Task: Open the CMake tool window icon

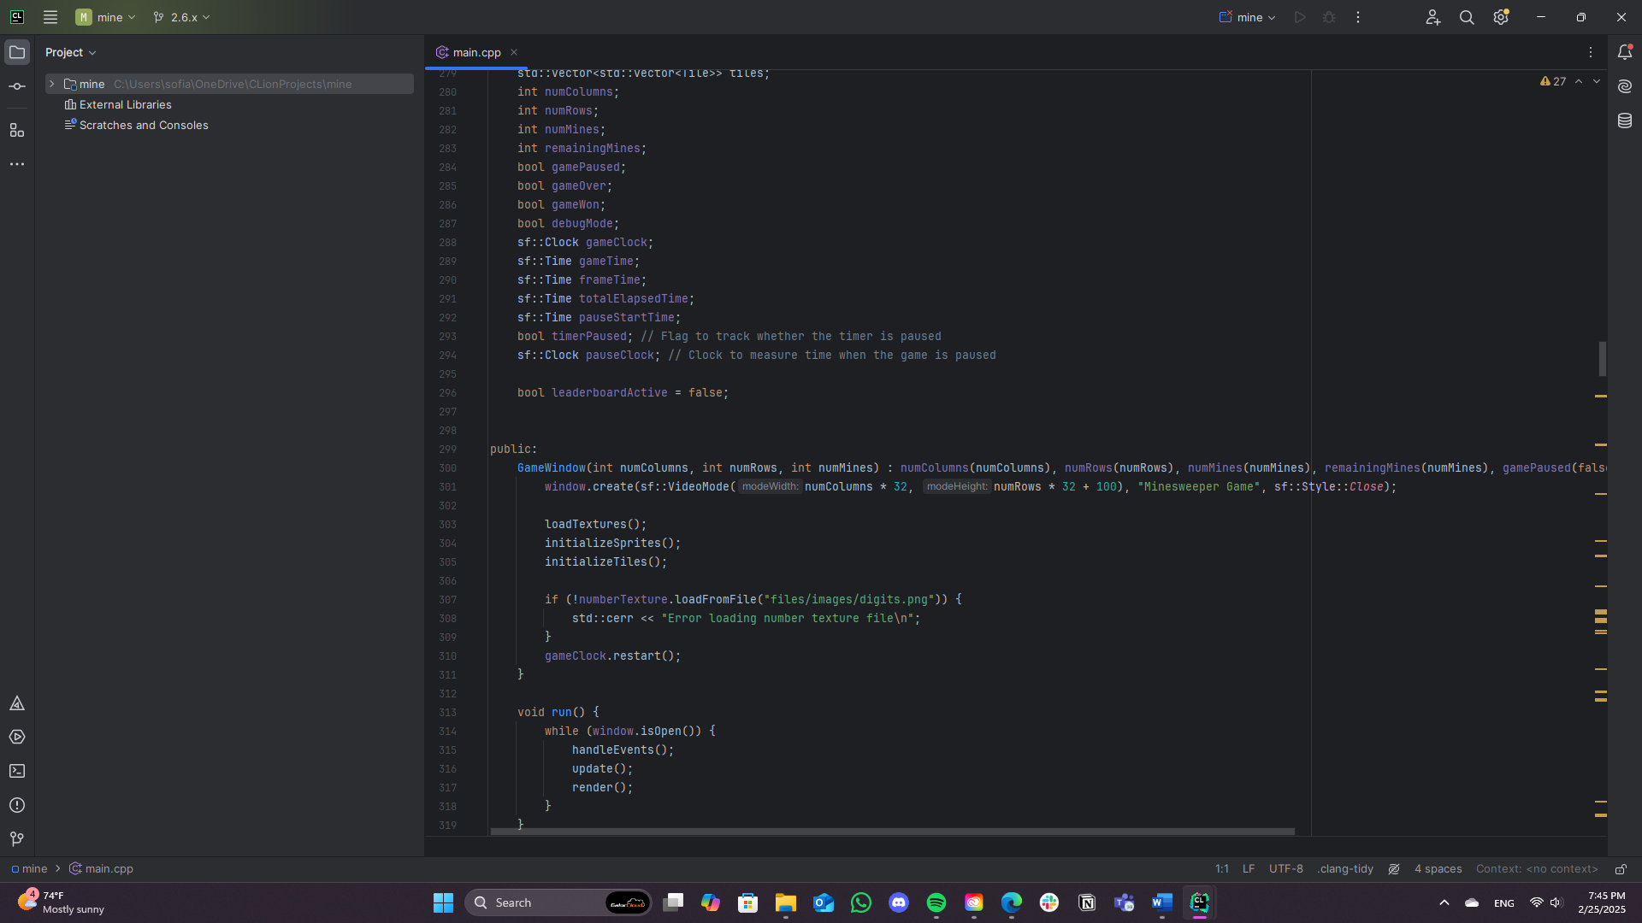Action: coord(17,703)
